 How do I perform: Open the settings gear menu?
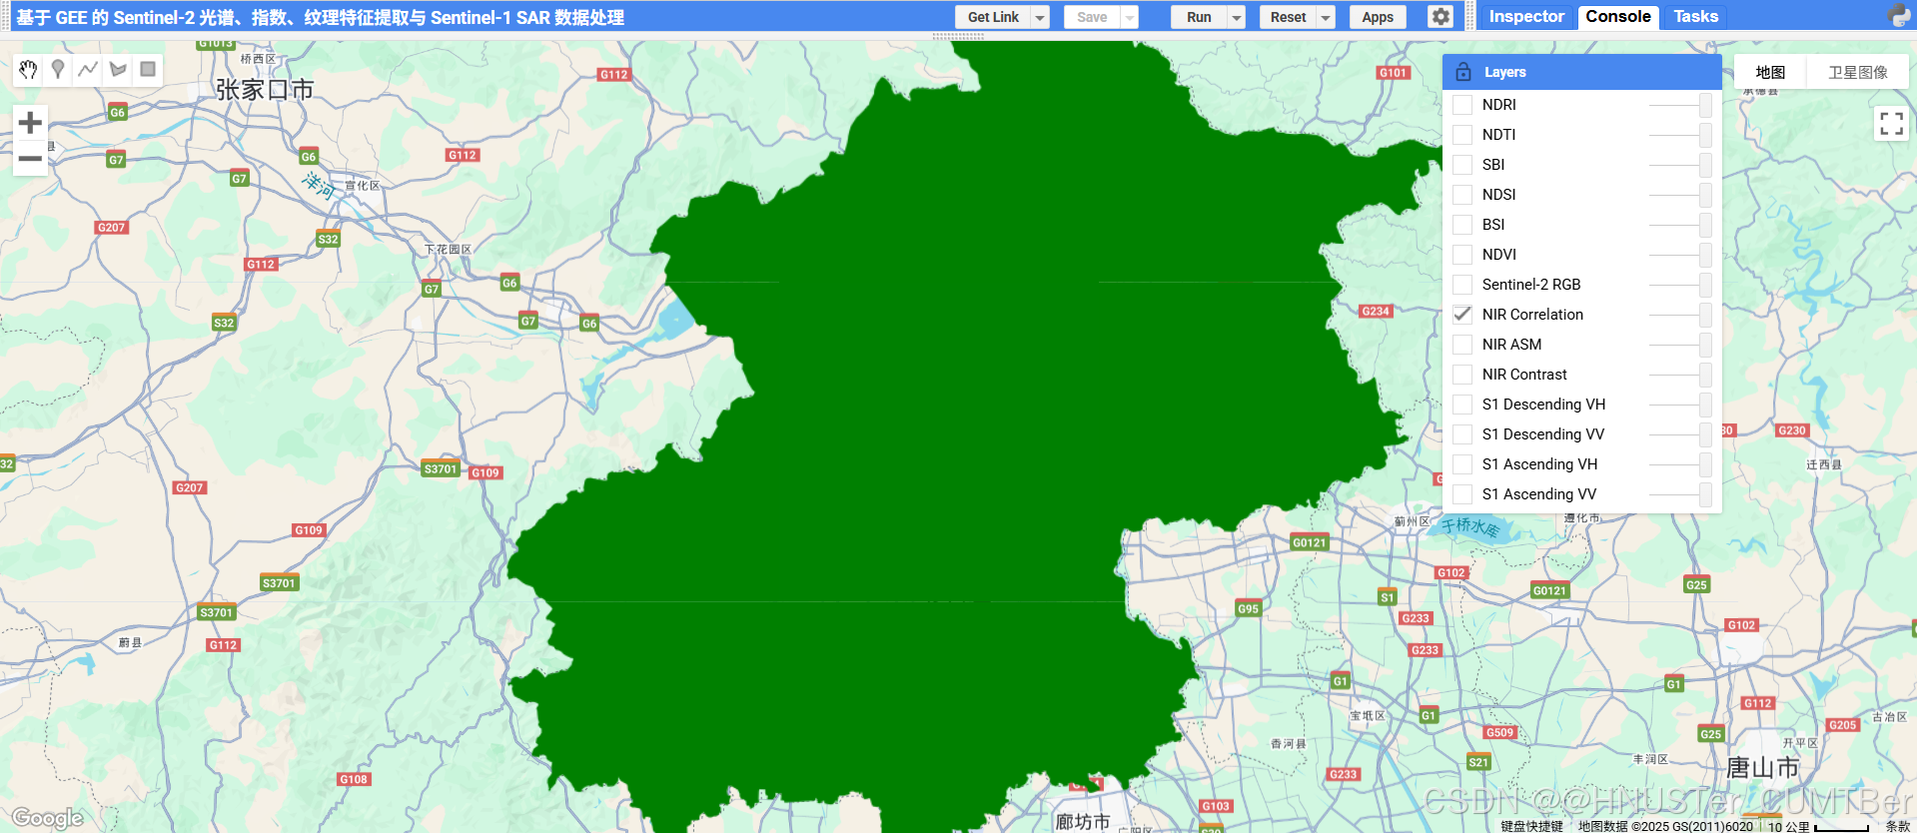(x=1439, y=17)
